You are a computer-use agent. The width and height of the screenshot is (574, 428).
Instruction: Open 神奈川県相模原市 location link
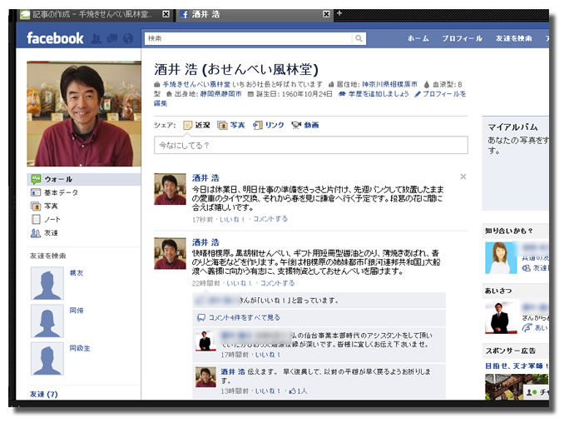(389, 84)
